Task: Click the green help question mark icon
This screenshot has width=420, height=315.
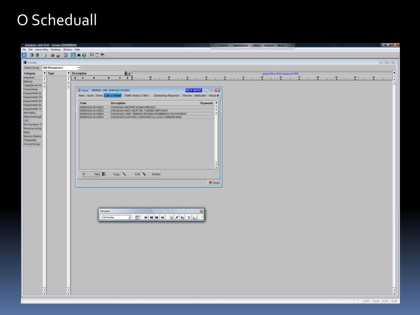Action: tap(84, 55)
